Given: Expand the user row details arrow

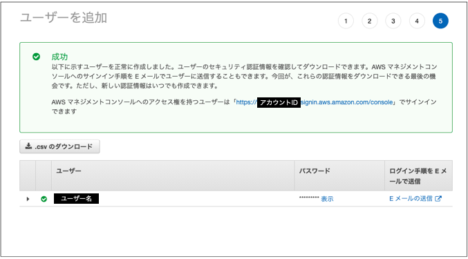Looking at the screenshot, I should pos(28,199).
